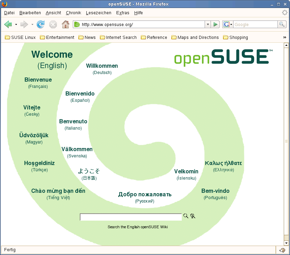
Task: Open the Datei menu
Action: tap(9, 13)
